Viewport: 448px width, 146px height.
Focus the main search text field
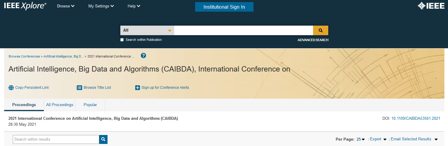(x=244, y=30)
